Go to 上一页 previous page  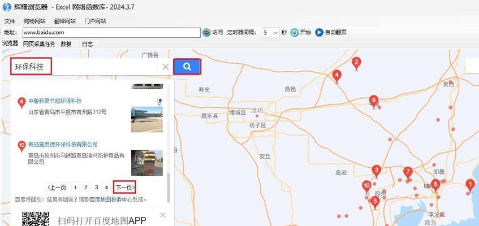click(x=57, y=188)
